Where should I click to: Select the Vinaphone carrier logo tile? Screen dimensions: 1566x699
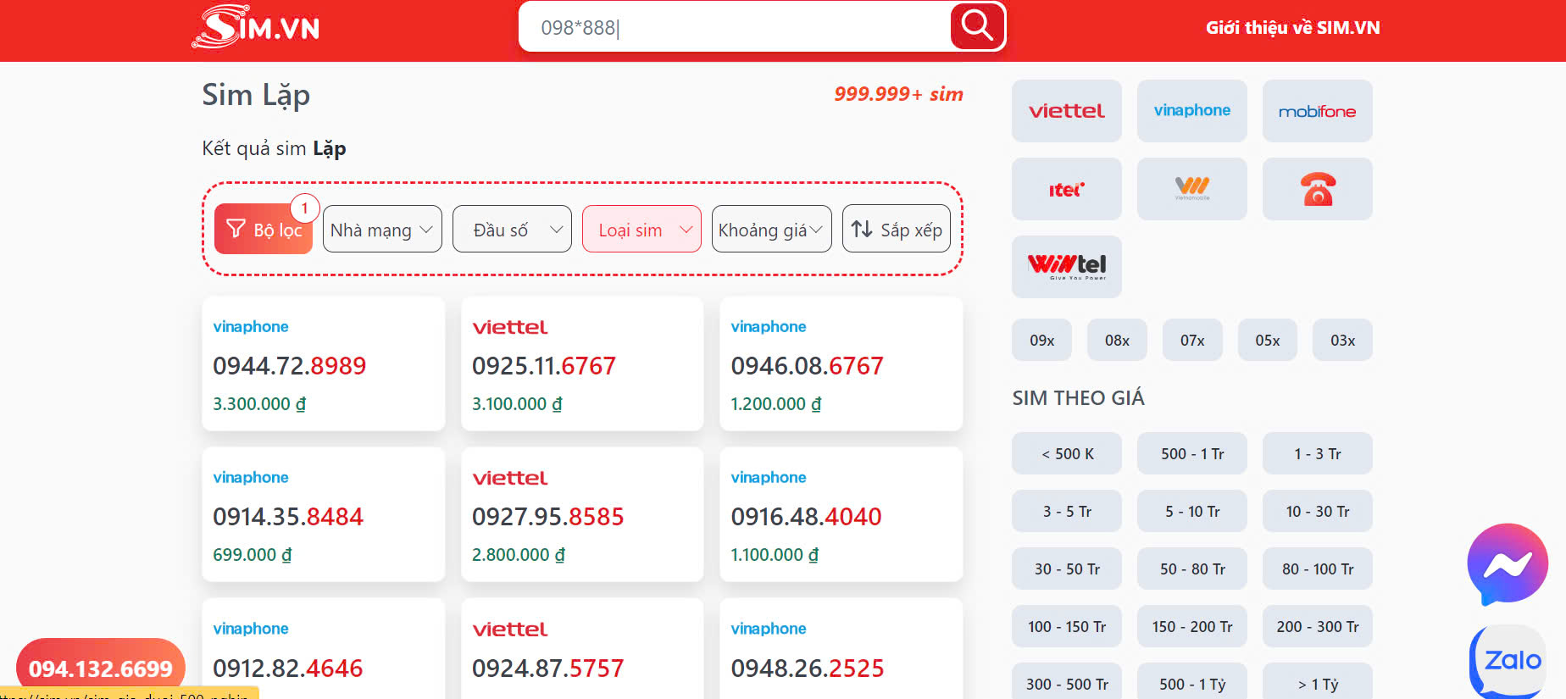tap(1192, 111)
